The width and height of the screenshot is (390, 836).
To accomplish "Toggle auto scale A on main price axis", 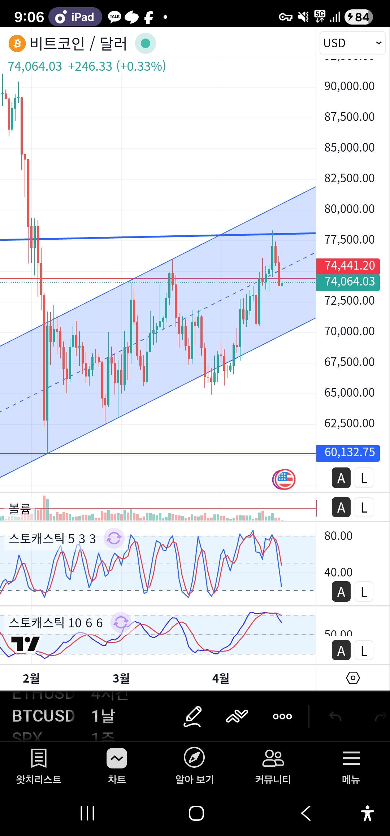I will point(341,478).
